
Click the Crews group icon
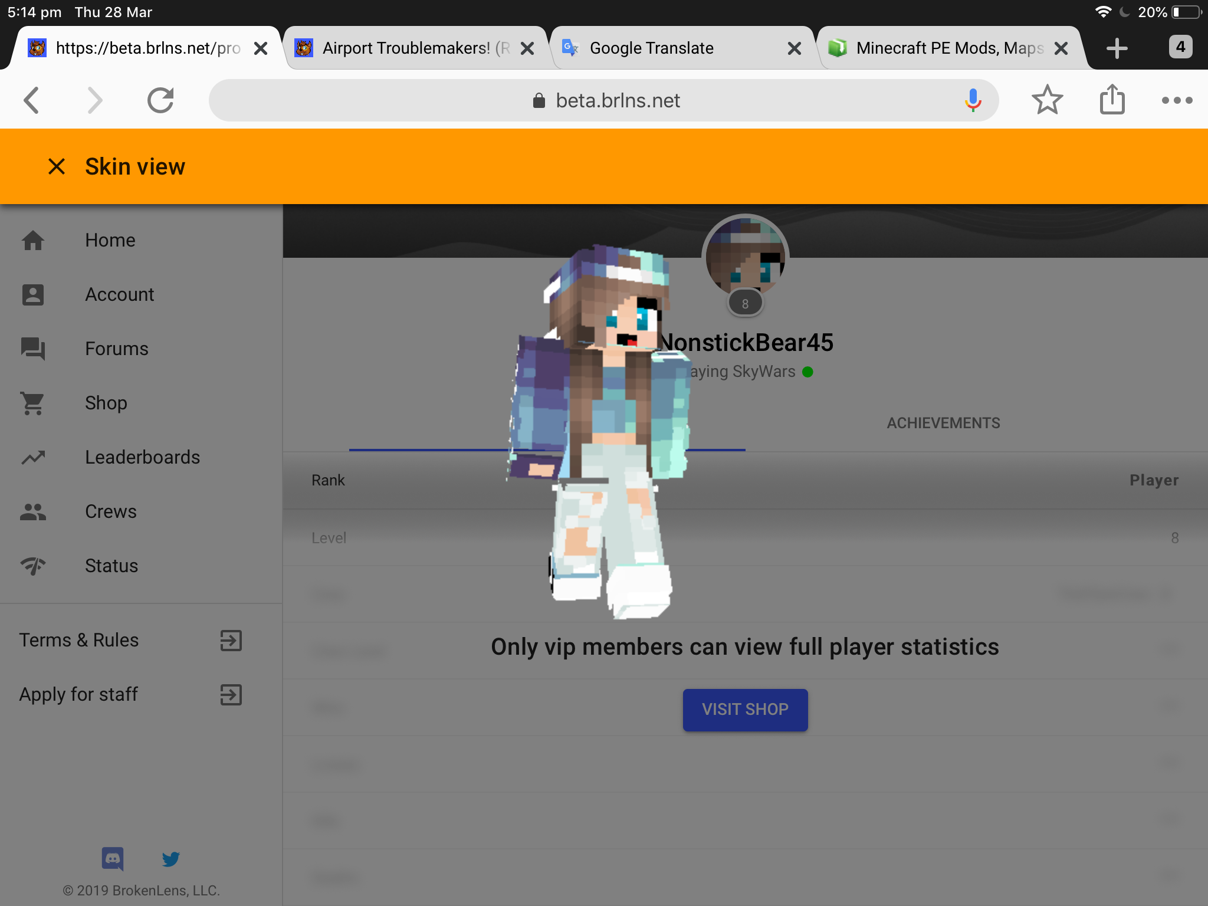click(x=33, y=511)
